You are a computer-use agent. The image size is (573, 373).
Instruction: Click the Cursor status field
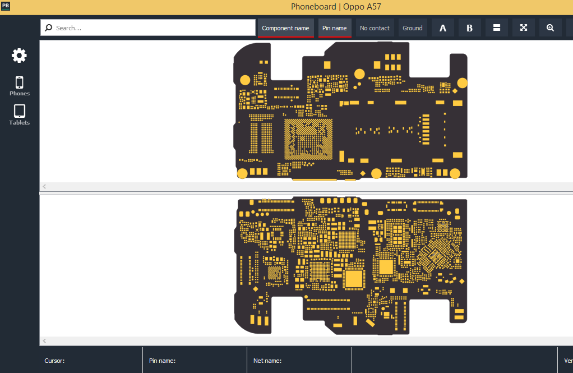click(91, 361)
